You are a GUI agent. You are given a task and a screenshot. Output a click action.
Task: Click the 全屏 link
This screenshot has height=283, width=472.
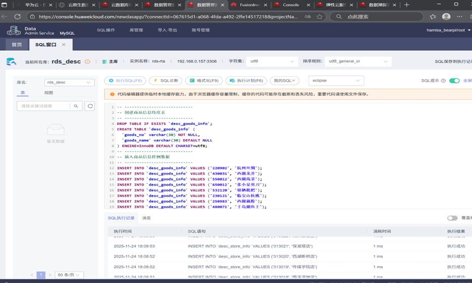point(468,81)
